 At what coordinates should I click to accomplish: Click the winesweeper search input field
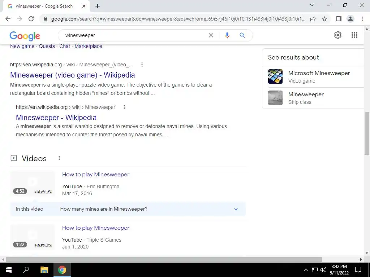[x=134, y=35]
